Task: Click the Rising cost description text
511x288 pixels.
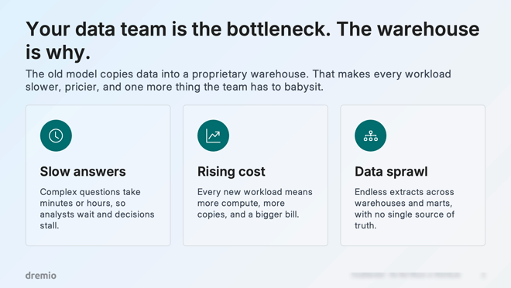Action: 255,203
